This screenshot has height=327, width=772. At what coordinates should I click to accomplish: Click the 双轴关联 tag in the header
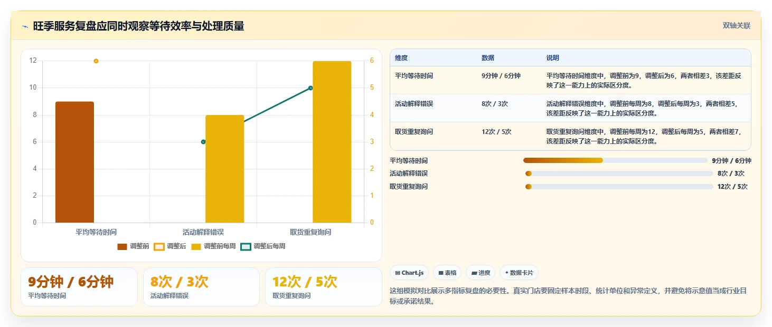click(x=737, y=26)
